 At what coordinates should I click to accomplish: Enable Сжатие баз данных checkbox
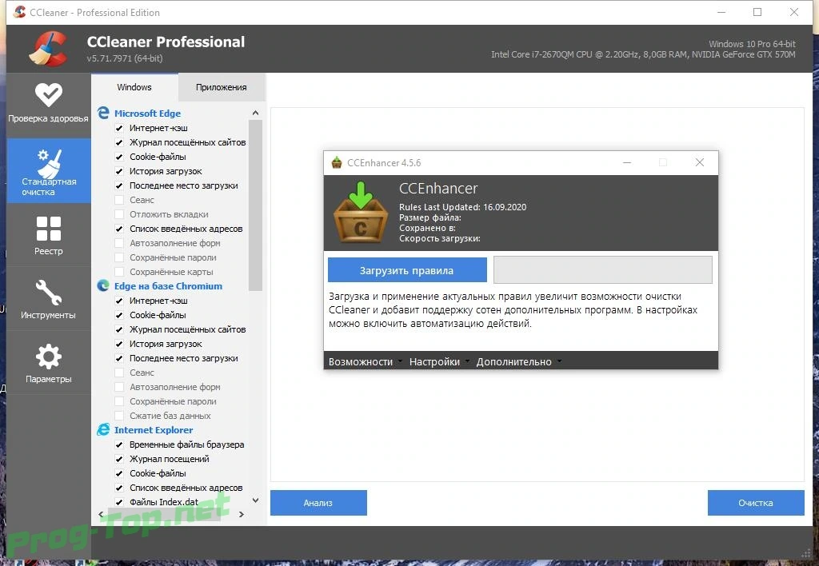[x=119, y=416]
